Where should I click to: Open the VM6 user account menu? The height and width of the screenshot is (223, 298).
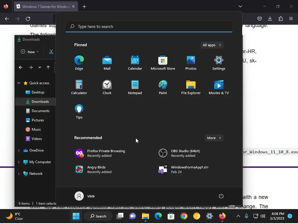85,196
